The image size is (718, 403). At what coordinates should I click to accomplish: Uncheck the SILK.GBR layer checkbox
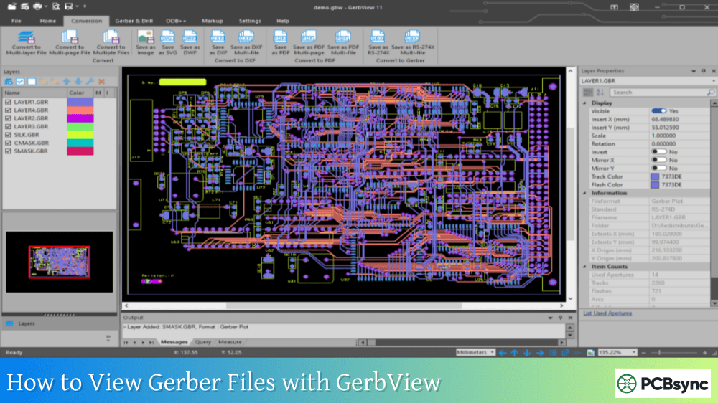coord(8,135)
